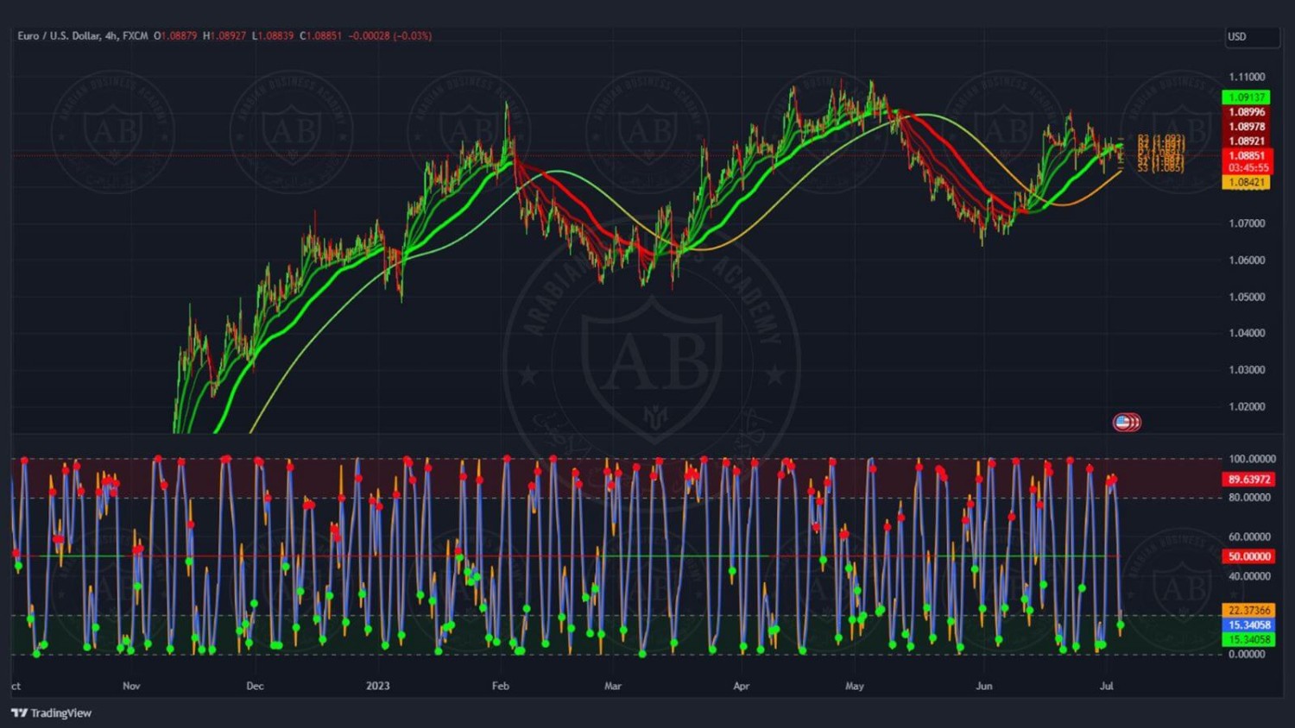
Task: Click the 1.05000 price scale value
Action: click(x=1247, y=297)
